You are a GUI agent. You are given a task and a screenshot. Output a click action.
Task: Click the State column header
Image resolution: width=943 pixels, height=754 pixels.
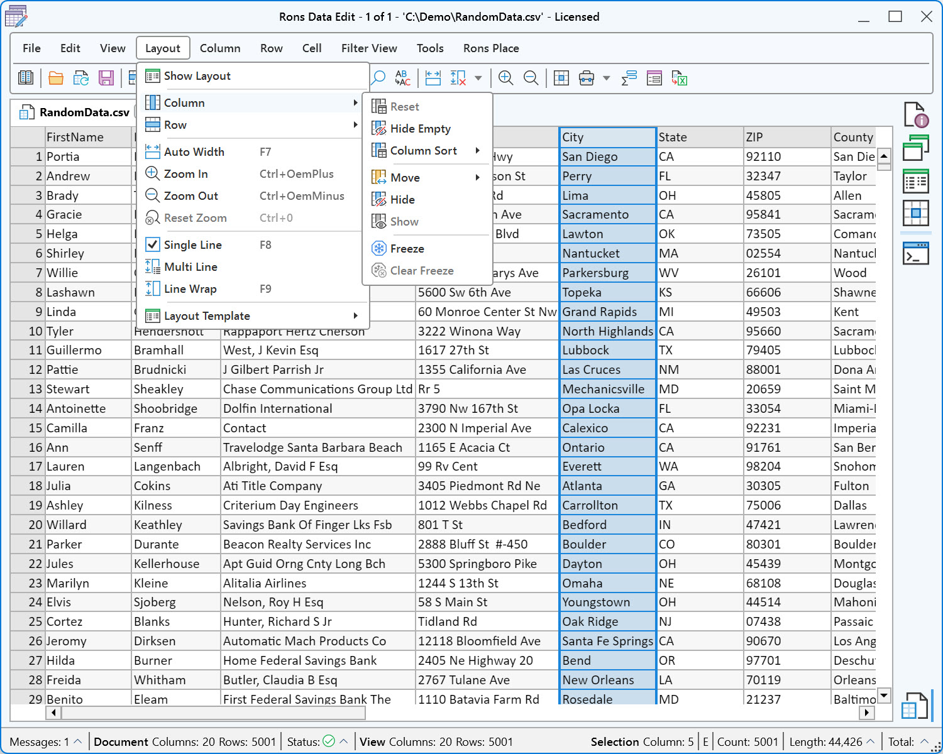click(700, 137)
